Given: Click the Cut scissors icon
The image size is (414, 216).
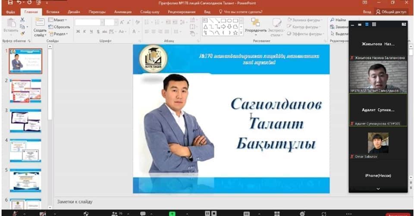Looking at the screenshot, I should point(22,20).
